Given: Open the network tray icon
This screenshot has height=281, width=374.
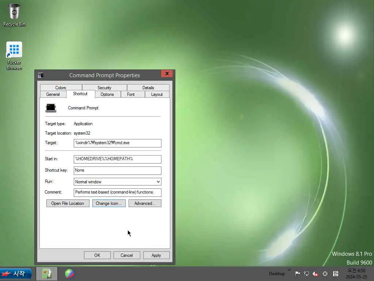Looking at the screenshot, I should pos(306,274).
